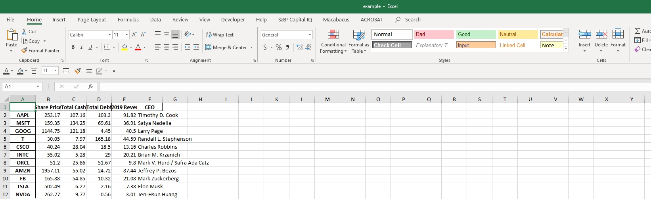Open the Page Layout tab
Screen dimensions: 651x199
point(92,20)
